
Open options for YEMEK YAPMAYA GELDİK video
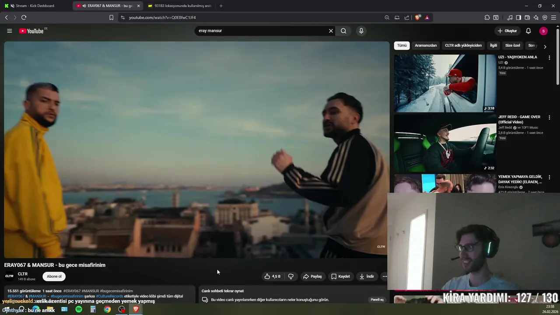549,177
